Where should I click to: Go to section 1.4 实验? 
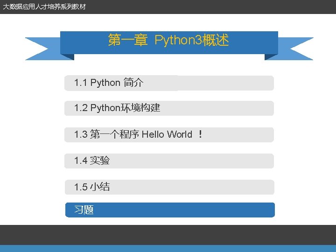pyautogui.click(x=169, y=161)
